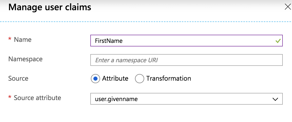Click the Attribute option label text
This screenshot has width=292, height=122.
115,78
